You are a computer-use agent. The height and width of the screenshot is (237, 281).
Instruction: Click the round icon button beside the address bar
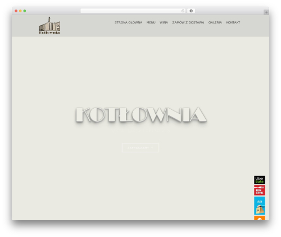click(x=191, y=11)
